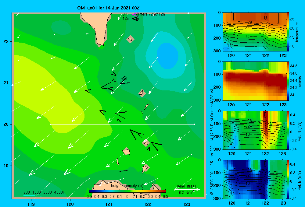This screenshot has width=305, height=207.
Task: Open the salinity section panel
Action: pos(254,81)
